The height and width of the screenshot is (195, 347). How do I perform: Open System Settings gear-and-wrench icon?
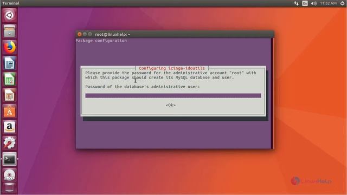9,143
